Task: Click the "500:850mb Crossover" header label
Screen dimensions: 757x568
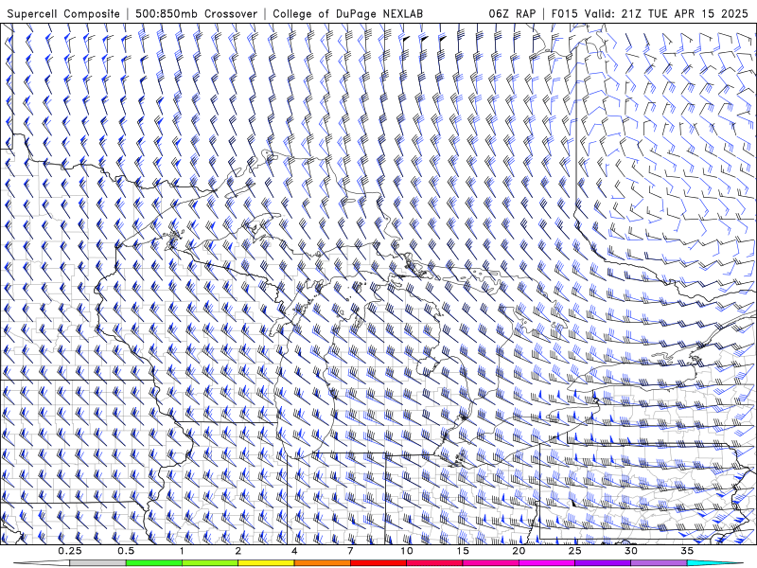Action: click(x=197, y=13)
